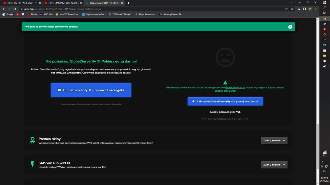The height and width of the screenshot is (185, 330).
Task: Dismiss the green vote confirmation banner
Action: tap(290, 27)
